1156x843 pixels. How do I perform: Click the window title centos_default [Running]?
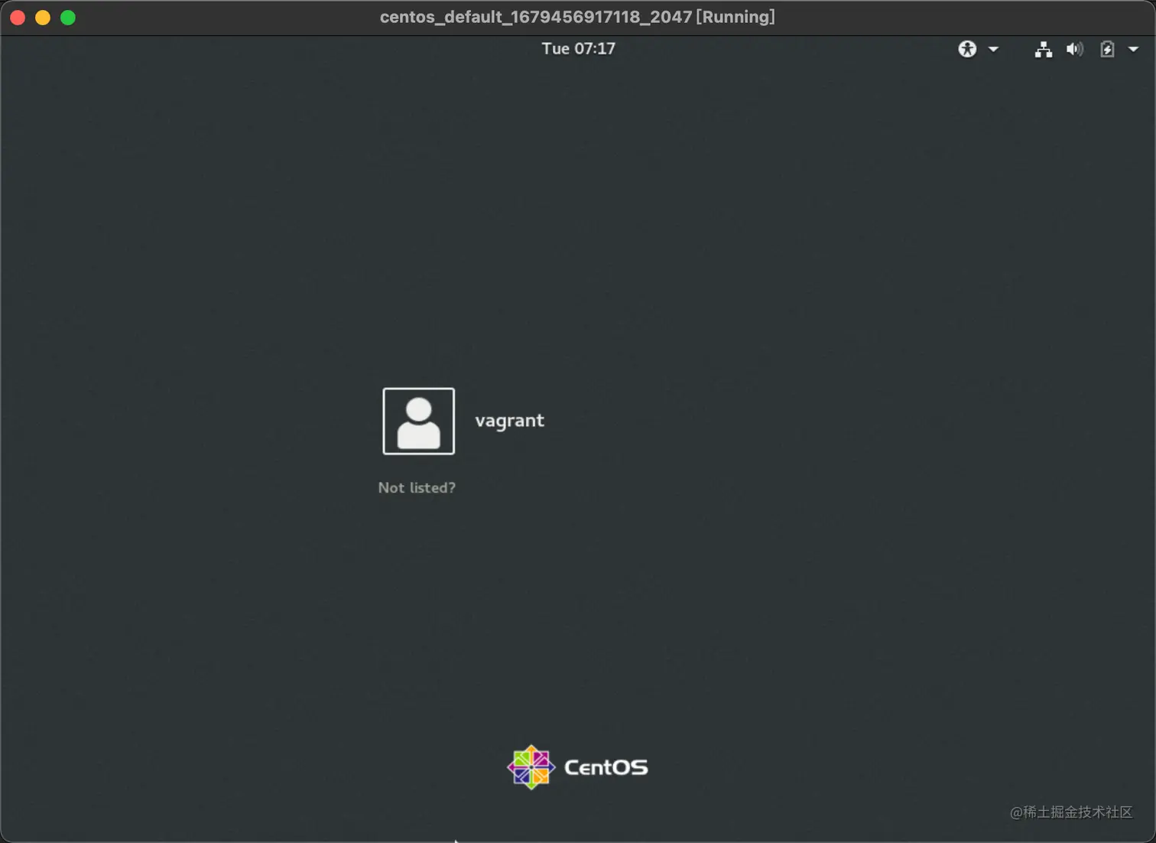click(x=577, y=17)
